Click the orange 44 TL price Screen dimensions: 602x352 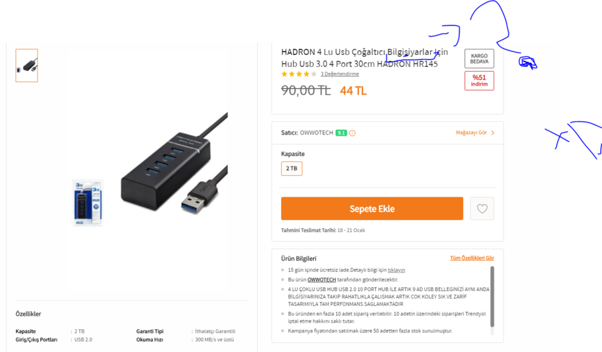[x=353, y=91]
